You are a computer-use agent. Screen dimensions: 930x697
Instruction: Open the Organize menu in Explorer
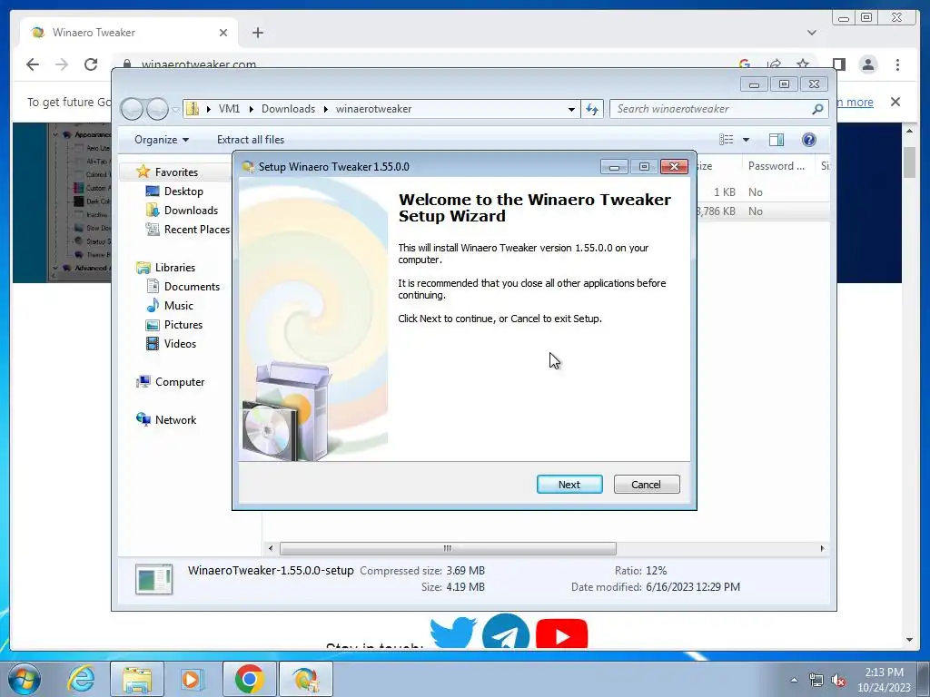tap(162, 140)
